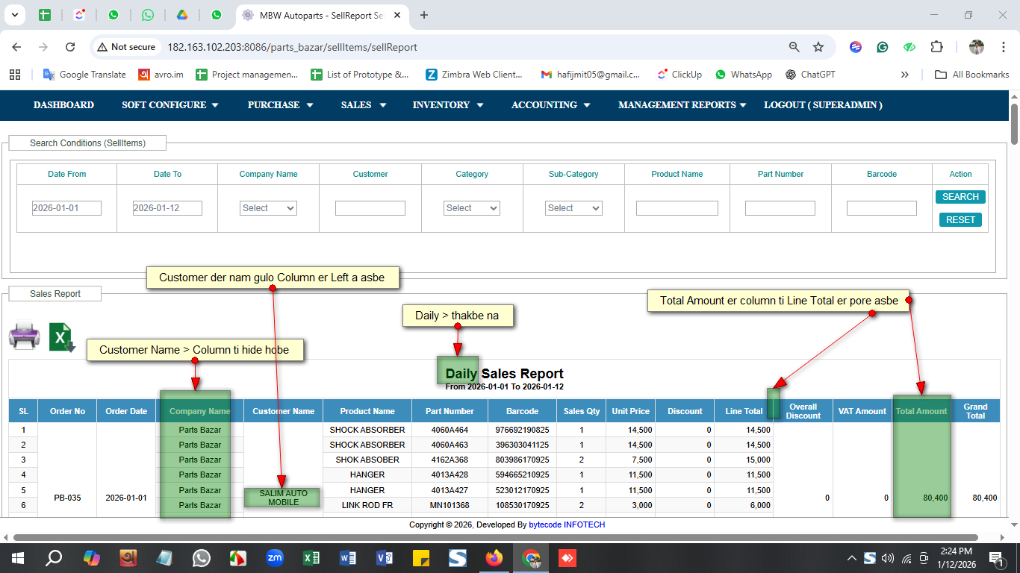Open the notification center icon

click(996, 558)
